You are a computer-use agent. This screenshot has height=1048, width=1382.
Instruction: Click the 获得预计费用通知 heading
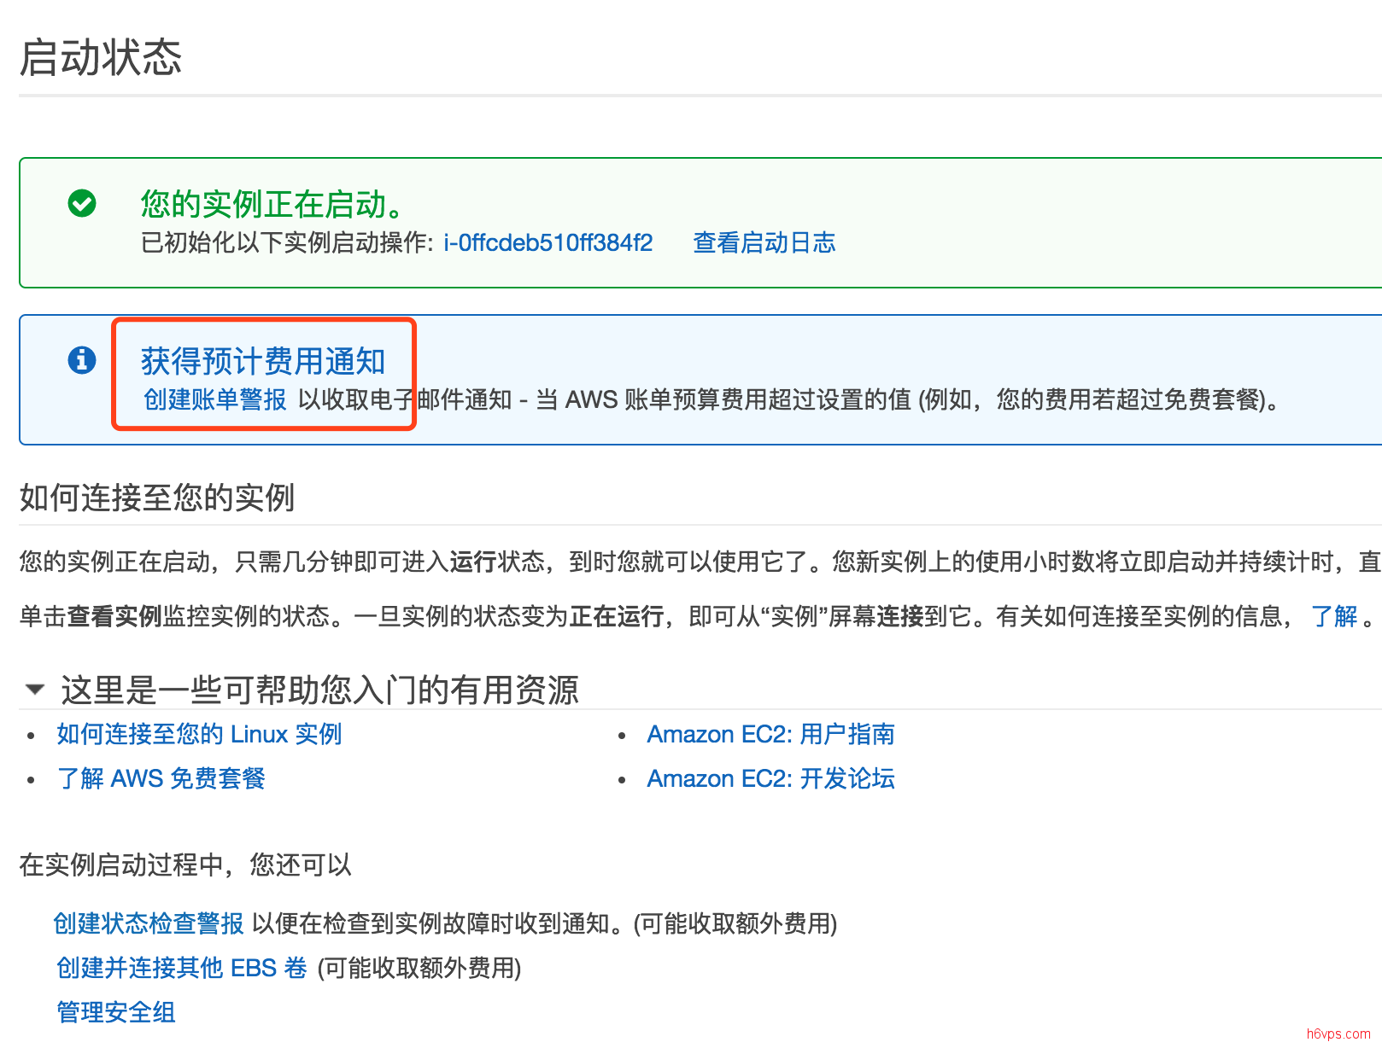[263, 361]
